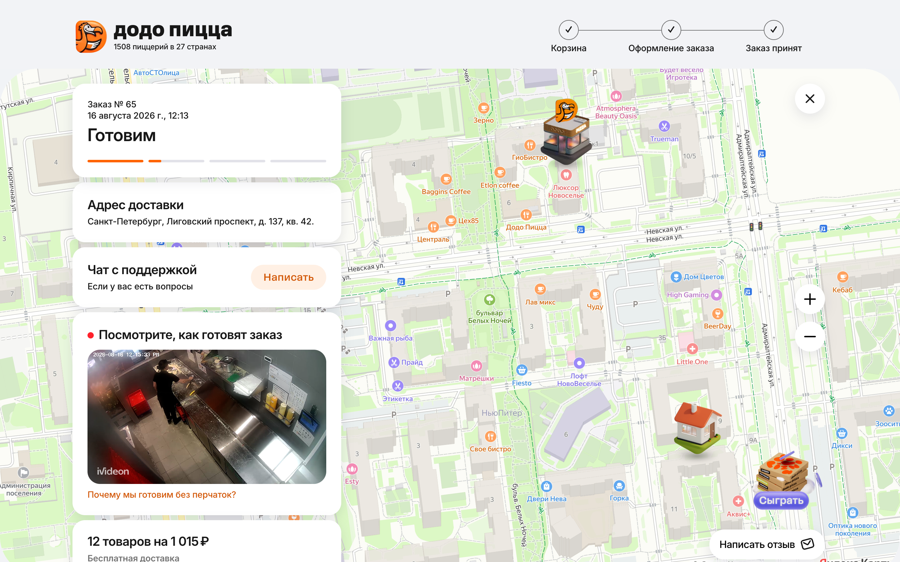Select the Дикси grocery map pin
The height and width of the screenshot is (562, 900).
point(842,433)
